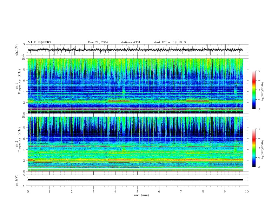Click the "Time (min)" axis title
This screenshot has height=215, width=278.
click(140, 195)
